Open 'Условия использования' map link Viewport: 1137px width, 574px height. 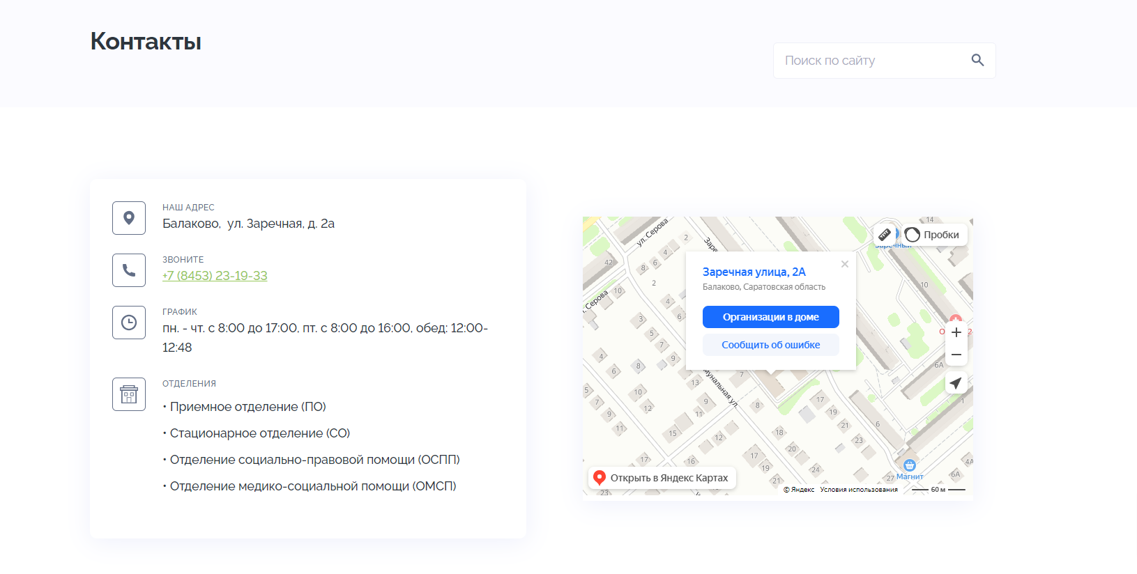coord(859,490)
